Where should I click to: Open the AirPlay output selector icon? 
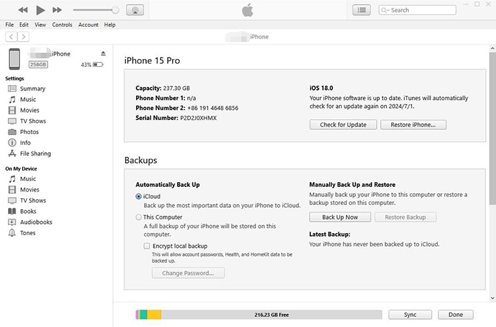[x=135, y=10]
